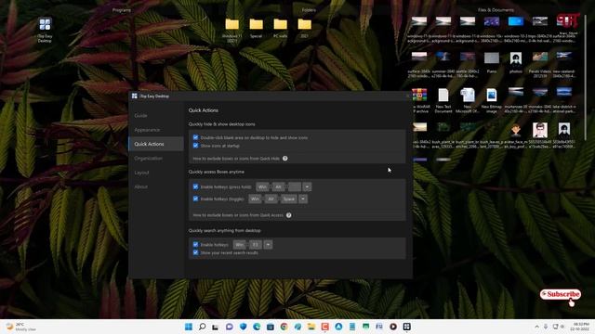Screen dimensions: 595x334
Task: Open the Appearance settings tab
Action: pos(147,130)
